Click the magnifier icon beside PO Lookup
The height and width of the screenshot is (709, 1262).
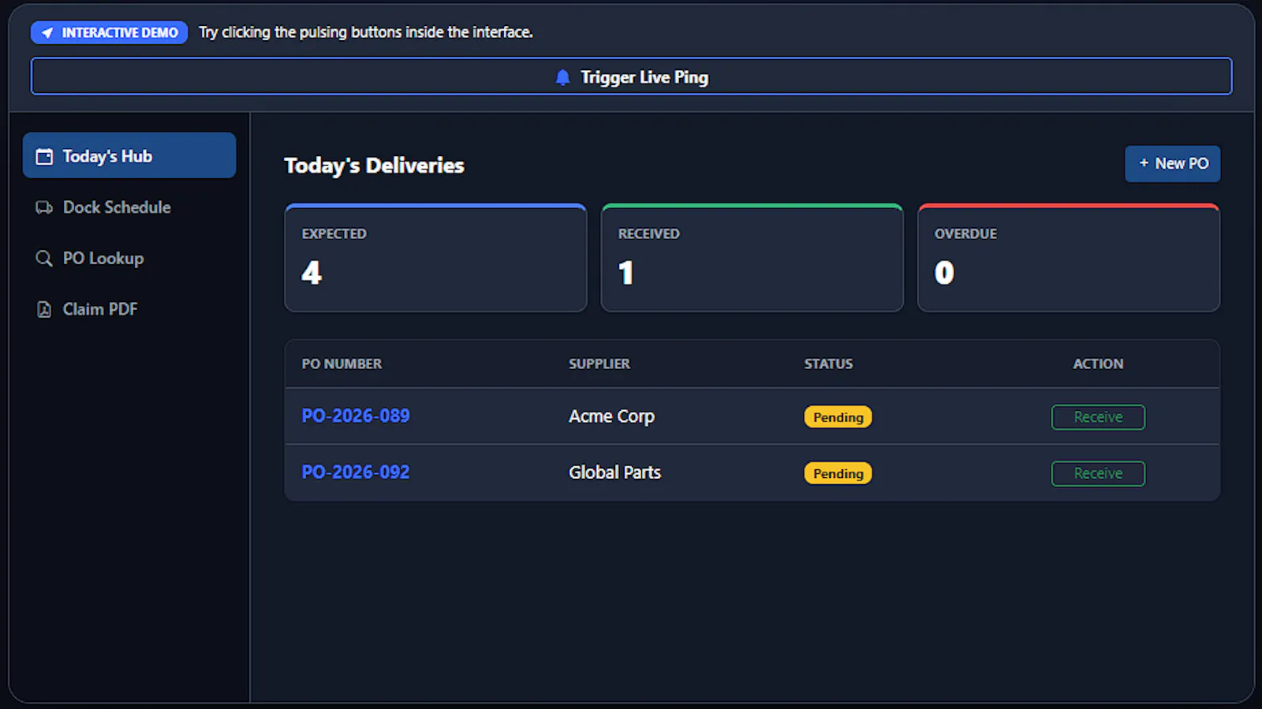tap(44, 259)
